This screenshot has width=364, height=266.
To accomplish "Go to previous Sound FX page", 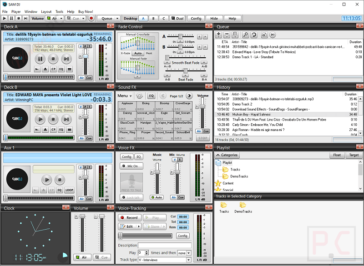I will [x=163, y=96].
